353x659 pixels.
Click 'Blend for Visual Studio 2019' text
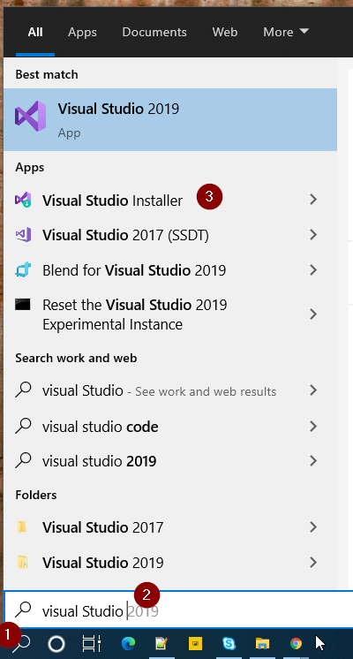[x=134, y=270]
